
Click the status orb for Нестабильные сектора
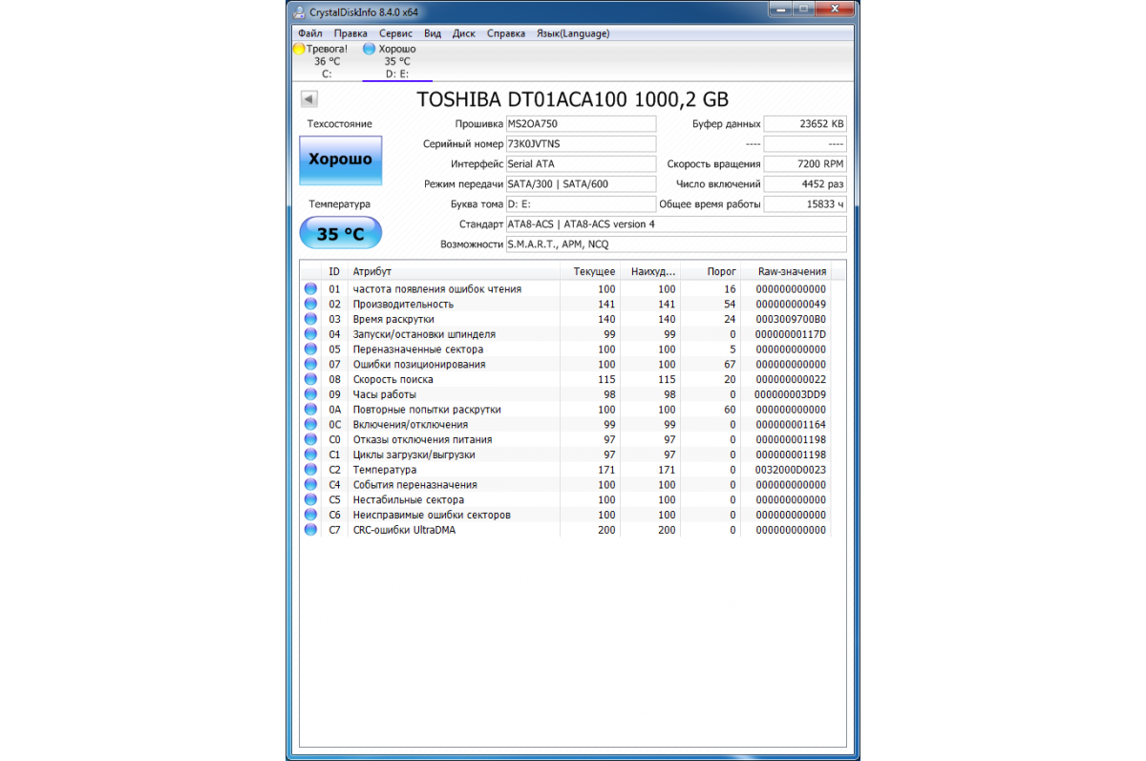[x=310, y=499]
